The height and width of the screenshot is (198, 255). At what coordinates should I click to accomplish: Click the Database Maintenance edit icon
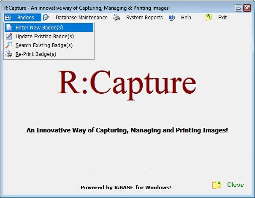click(x=46, y=18)
